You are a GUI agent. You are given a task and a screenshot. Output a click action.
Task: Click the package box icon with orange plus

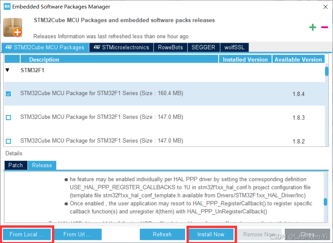[13, 27]
